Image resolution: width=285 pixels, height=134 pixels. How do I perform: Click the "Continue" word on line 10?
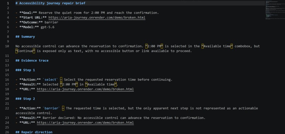(x=25, y=51)
